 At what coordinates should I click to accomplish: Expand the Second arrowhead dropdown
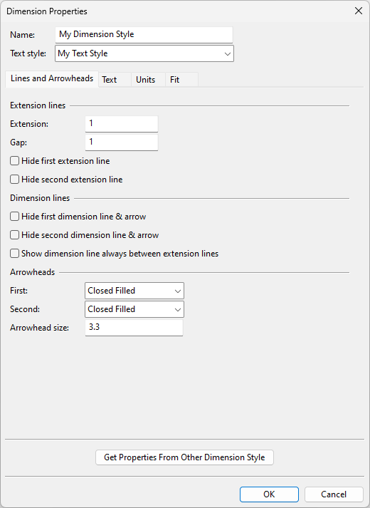(x=134, y=309)
